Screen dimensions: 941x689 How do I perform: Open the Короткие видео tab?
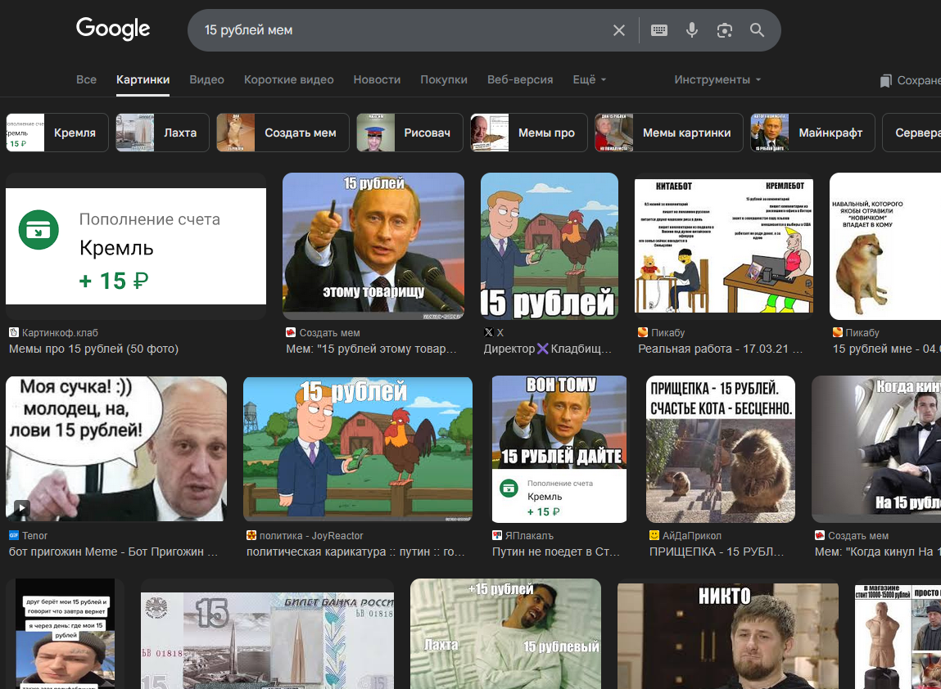coord(288,79)
